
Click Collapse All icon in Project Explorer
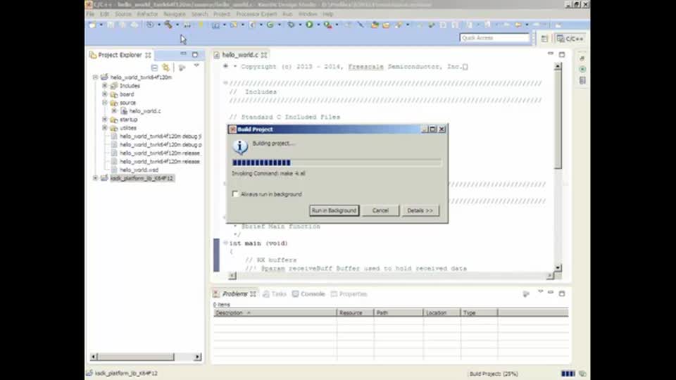tap(154, 68)
